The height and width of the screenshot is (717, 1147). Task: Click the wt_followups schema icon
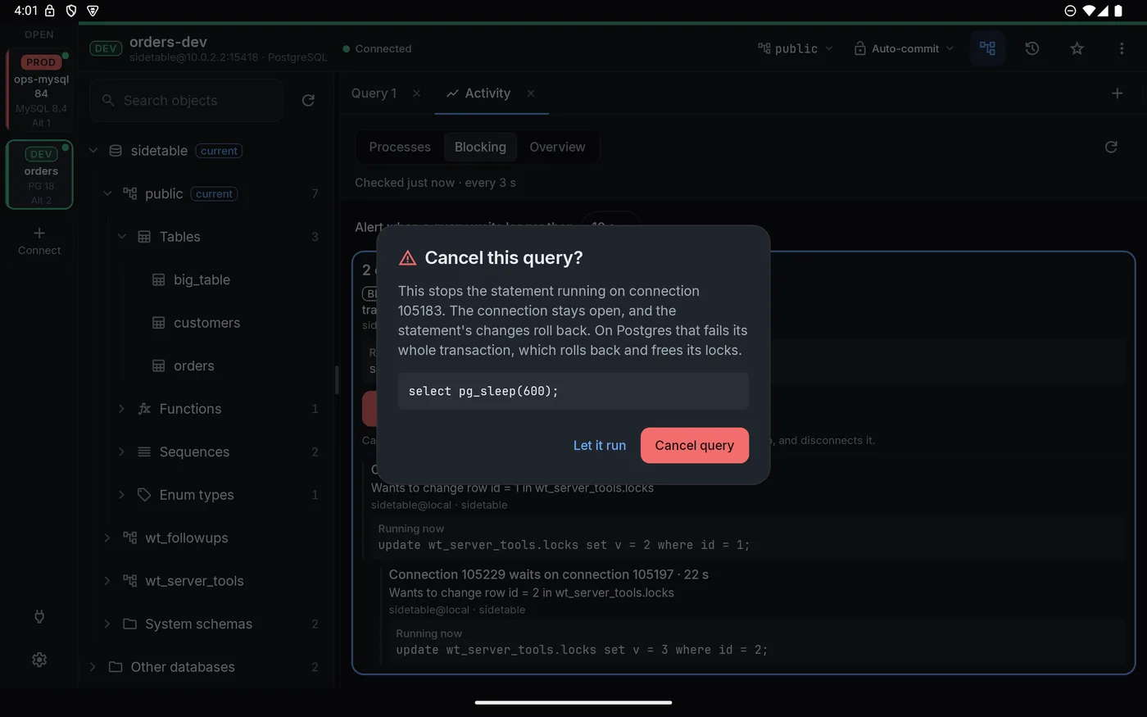point(129,538)
